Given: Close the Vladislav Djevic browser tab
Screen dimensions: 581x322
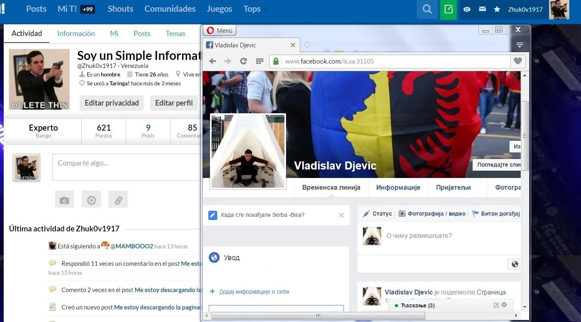Looking at the screenshot, I should 293,45.
